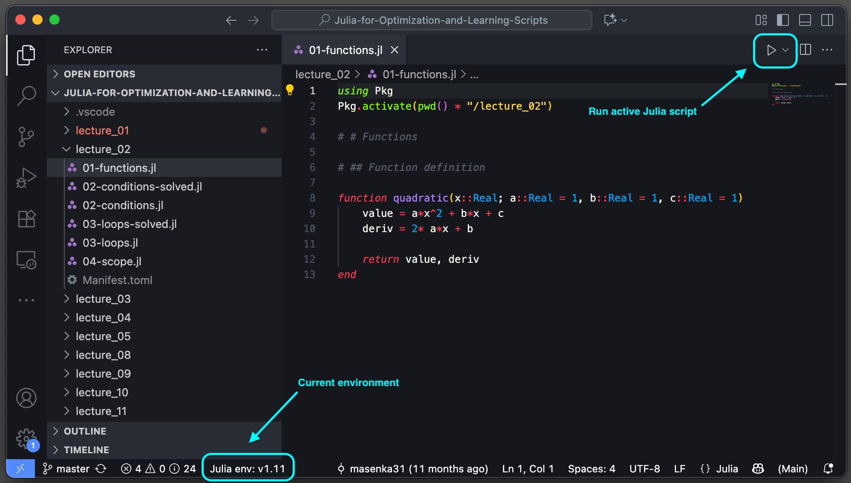Toggle the secondary side bar visibility
Screen dimensions: 851x483
(827, 20)
